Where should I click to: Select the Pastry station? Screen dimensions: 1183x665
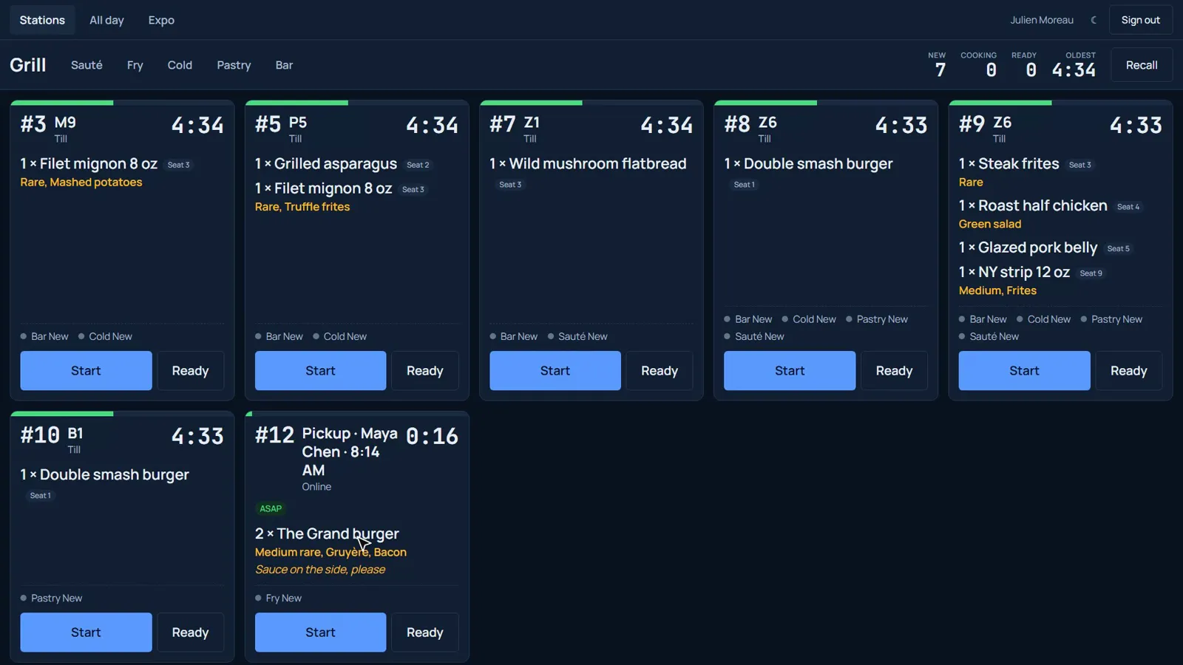[234, 65]
